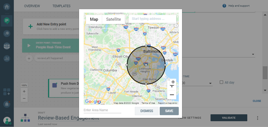Open the People group icon in sidebar
268x127 pixels.
pos(7,46)
